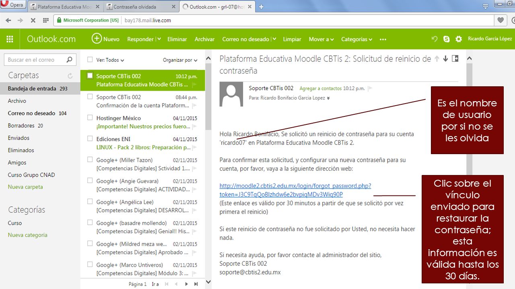Open the Mover a dropdown
The width and height of the screenshot is (515, 289).
click(321, 39)
